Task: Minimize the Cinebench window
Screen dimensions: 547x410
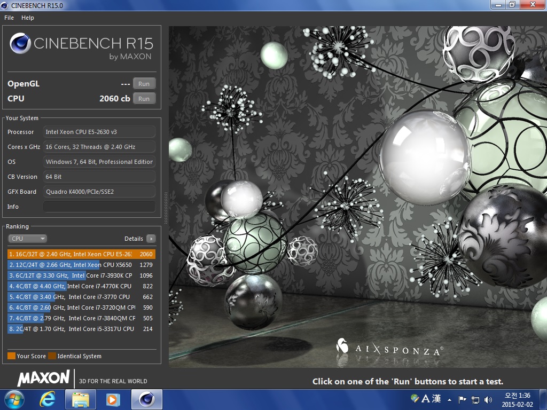Action: point(498,4)
